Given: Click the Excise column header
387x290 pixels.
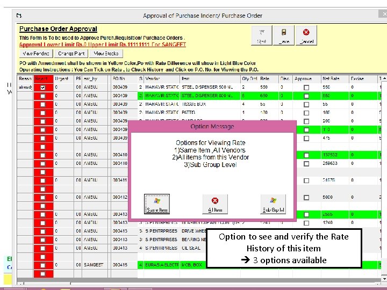Looking at the screenshot, I should click(x=363, y=78).
